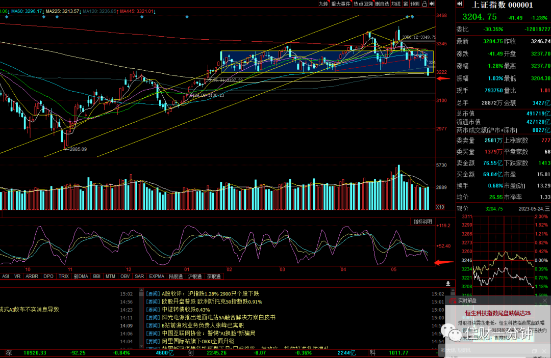Open the 陆股通 tab
The image size is (551, 358).
(x=176, y=277)
